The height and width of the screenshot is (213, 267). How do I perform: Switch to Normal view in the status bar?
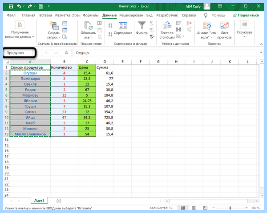tap(183, 208)
